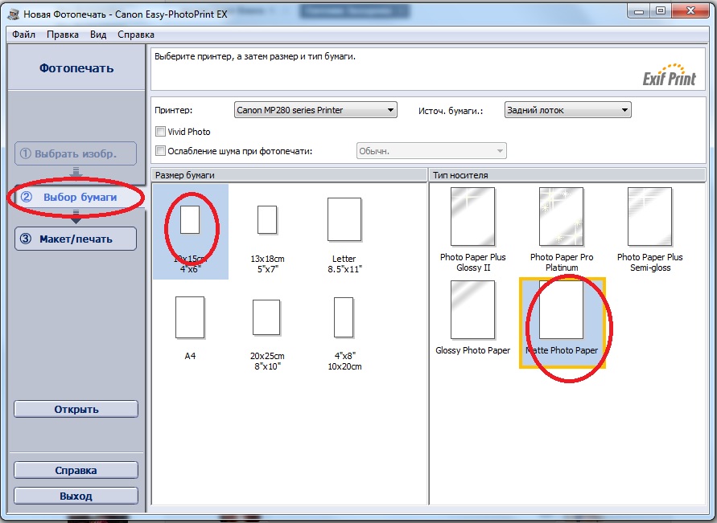This screenshot has height=523, width=717.
Task: Open the Вид menu
Action: tap(98, 35)
